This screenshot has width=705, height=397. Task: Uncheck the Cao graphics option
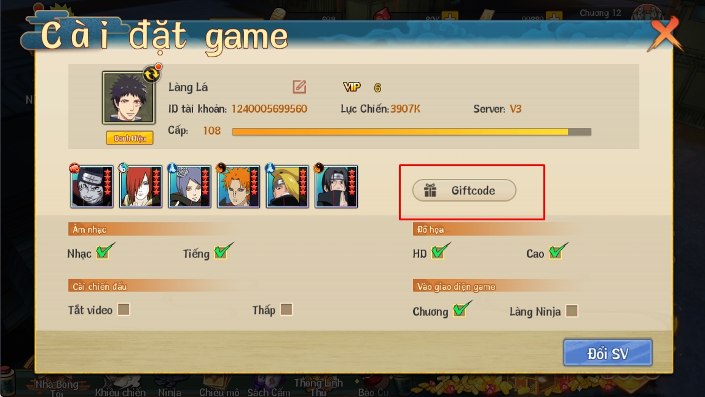(x=557, y=252)
